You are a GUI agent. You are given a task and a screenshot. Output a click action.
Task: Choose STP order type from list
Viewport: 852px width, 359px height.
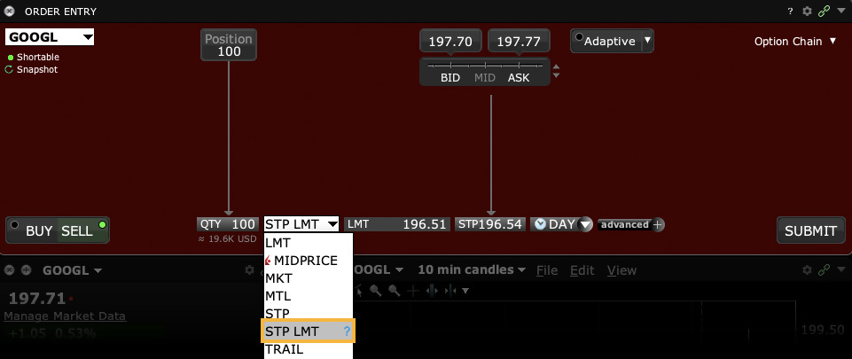(x=309, y=314)
